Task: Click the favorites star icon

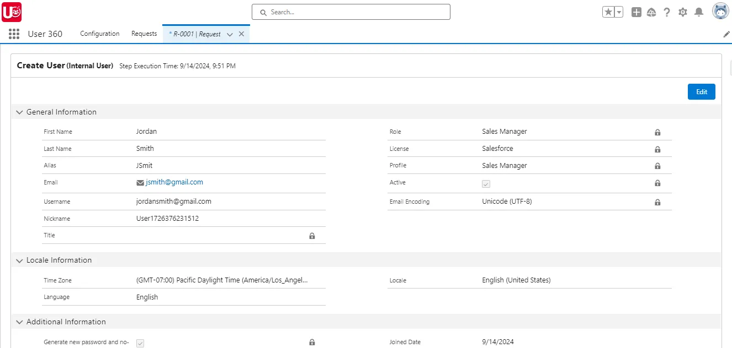Action: click(x=608, y=11)
